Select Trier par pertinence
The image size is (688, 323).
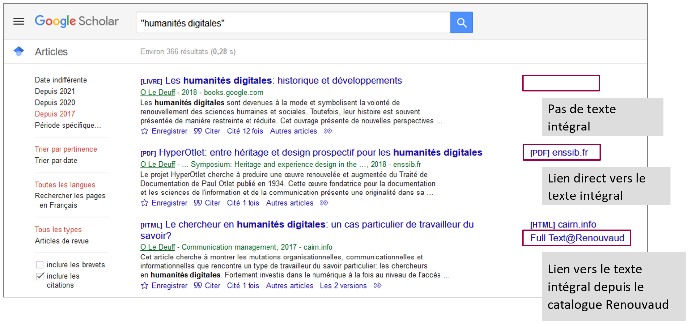click(x=66, y=149)
